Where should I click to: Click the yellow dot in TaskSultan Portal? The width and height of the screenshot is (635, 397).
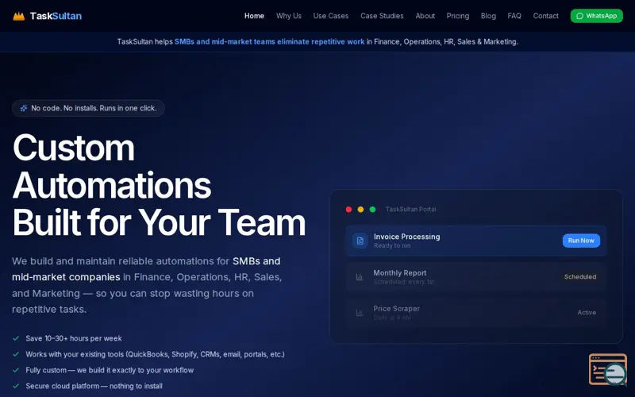[360, 210]
